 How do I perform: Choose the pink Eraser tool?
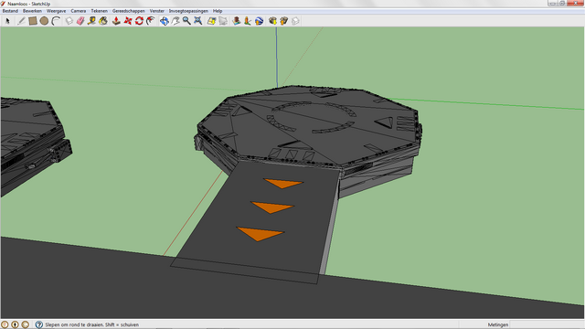click(80, 21)
